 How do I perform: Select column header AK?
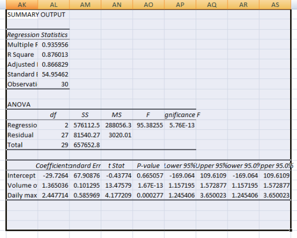tap(22, 5)
